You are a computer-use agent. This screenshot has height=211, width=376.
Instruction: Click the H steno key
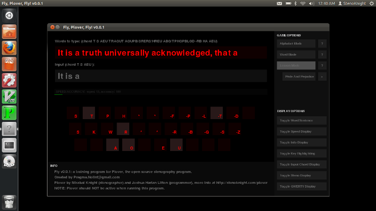tap(121, 113)
